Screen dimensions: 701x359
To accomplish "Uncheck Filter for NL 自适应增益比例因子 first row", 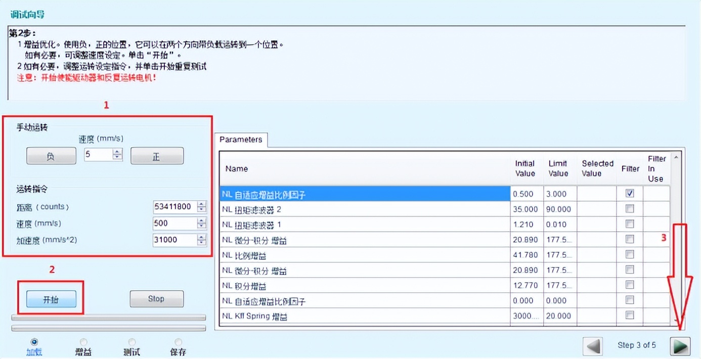I will (x=630, y=193).
